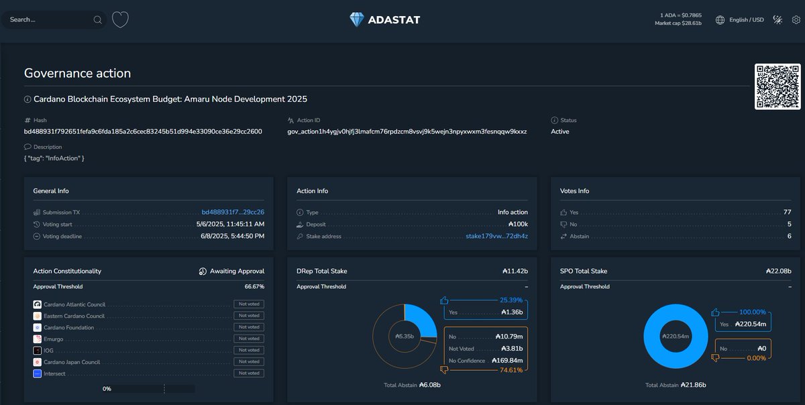Click the IOG logo
Image resolution: width=805 pixels, height=405 pixels.
pos(38,350)
